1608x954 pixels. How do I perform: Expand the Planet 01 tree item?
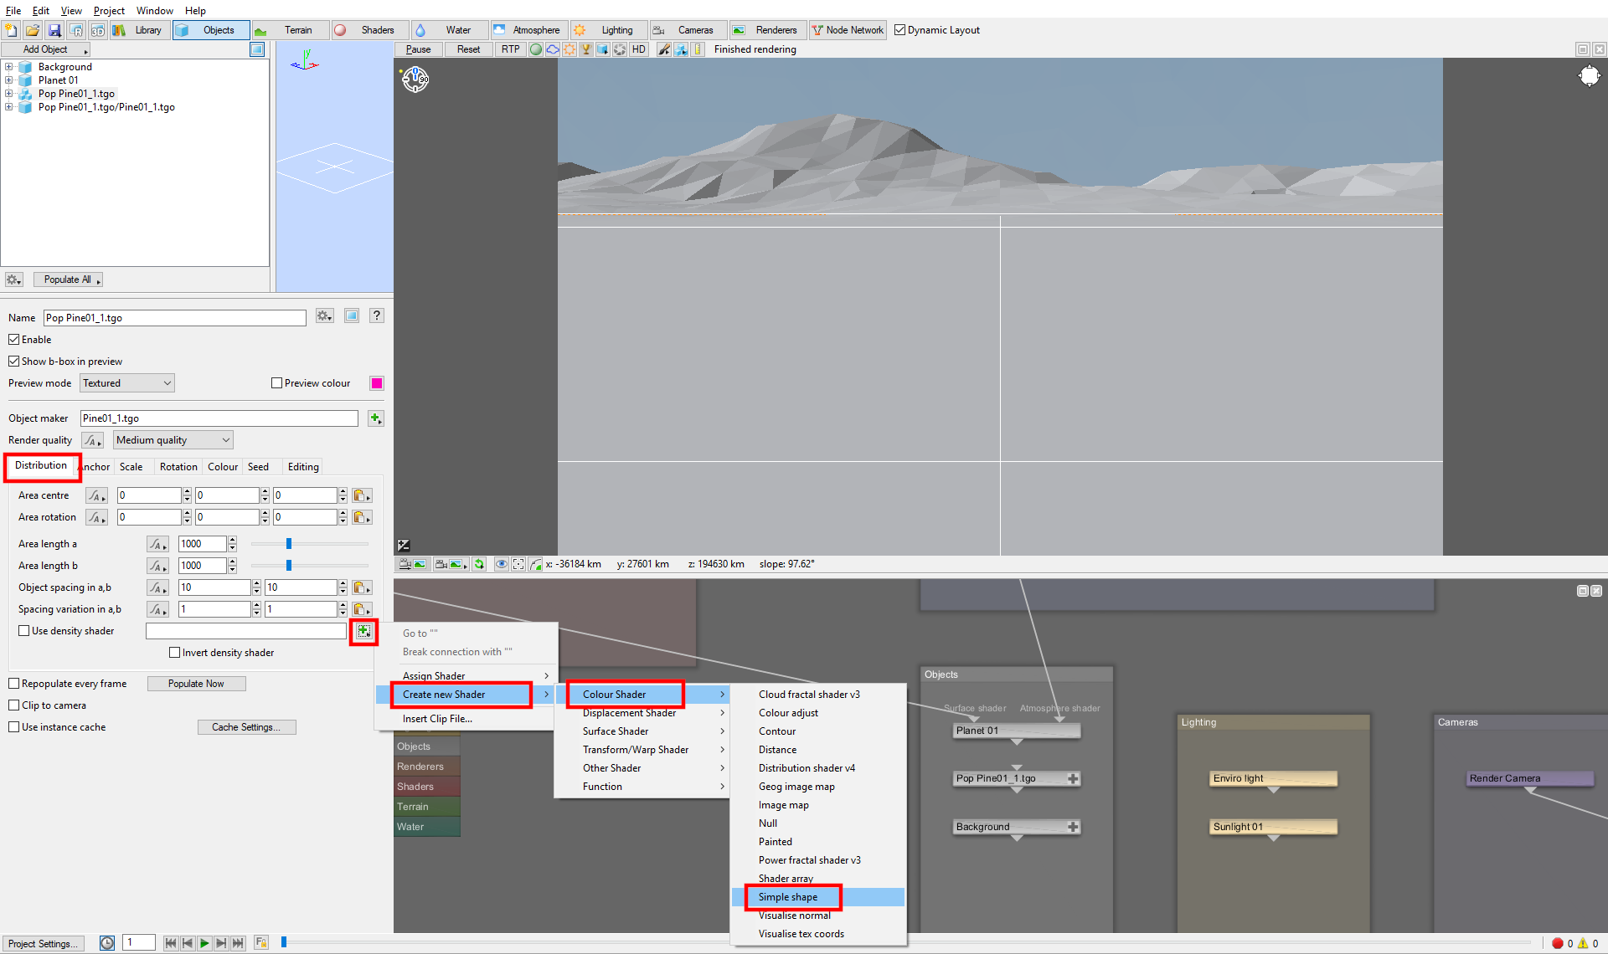point(9,80)
